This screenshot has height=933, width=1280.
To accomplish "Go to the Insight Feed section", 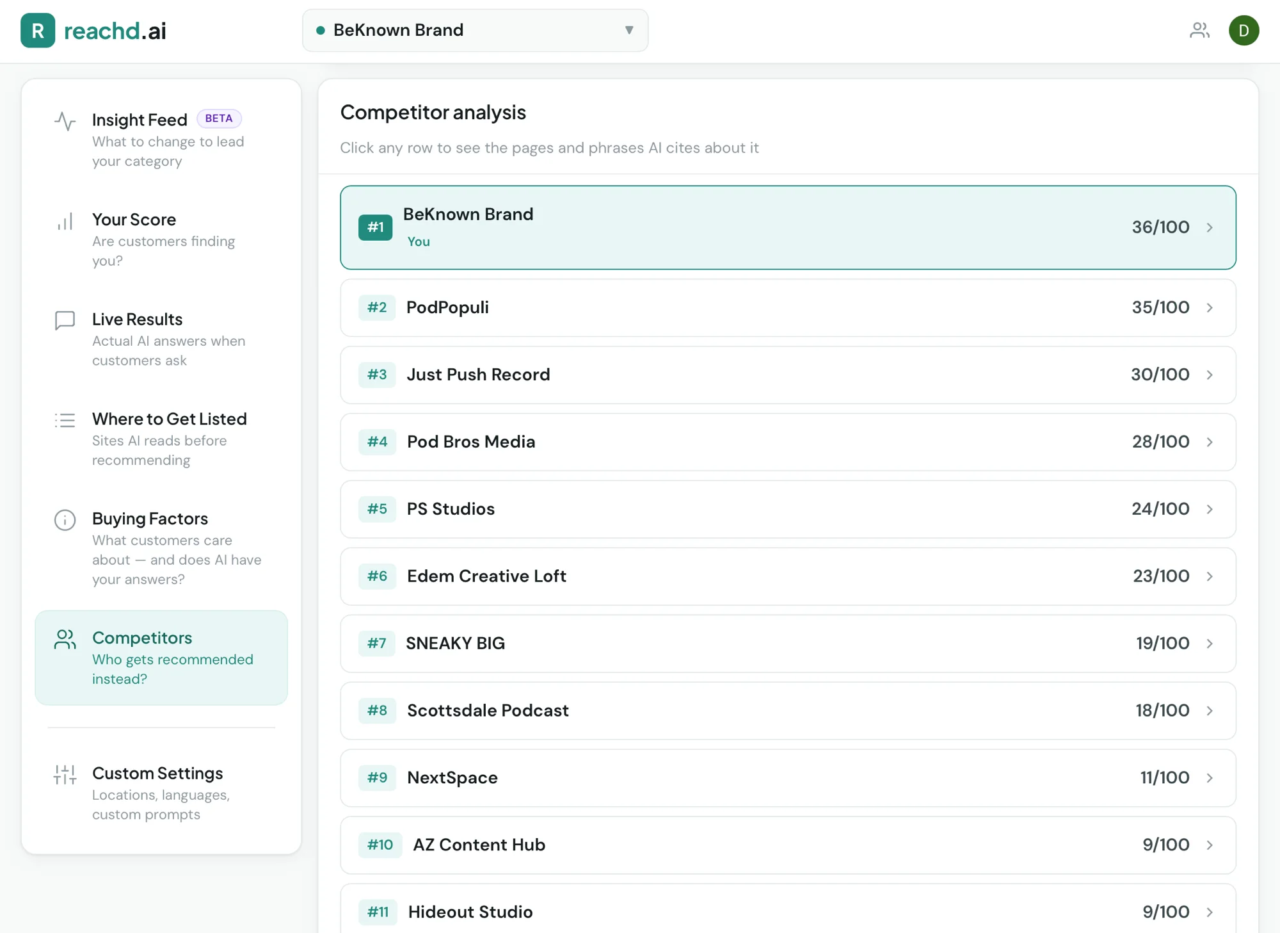I will pos(161,140).
